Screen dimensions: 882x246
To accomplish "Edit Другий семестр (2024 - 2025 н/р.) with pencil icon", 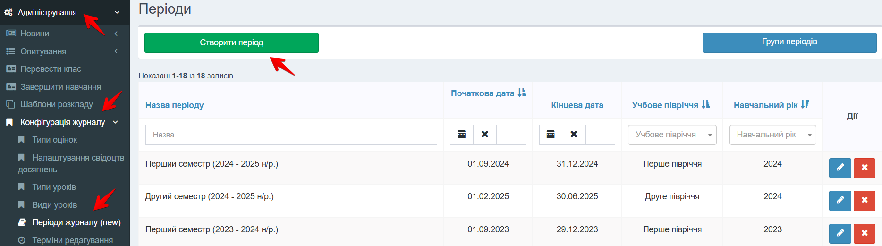I will click(x=840, y=200).
